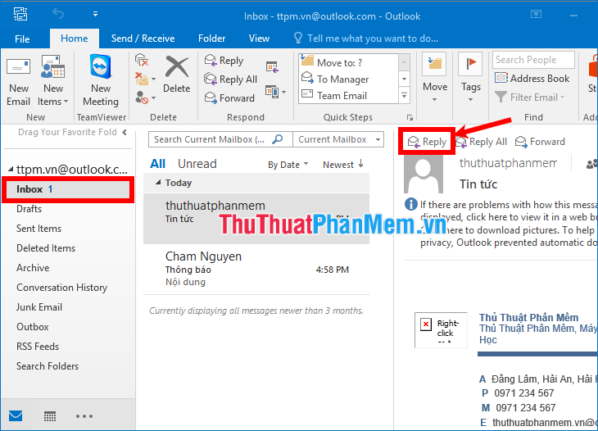Open Customize Quick Access Toolbar dropdown
The width and height of the screenshot is (598, 431).
pos(95,14)
